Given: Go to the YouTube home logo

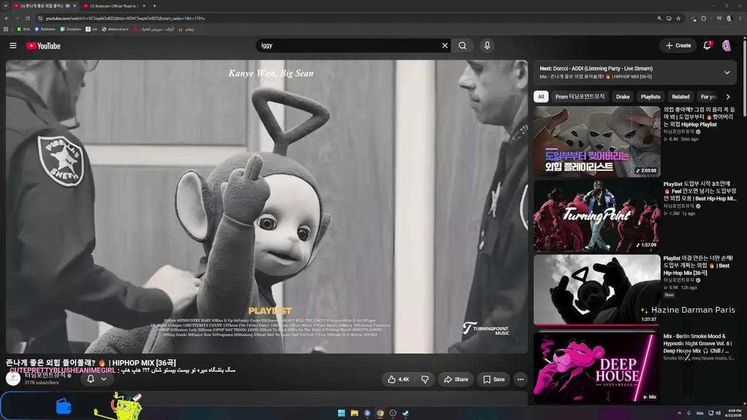Looking at the screenshot, I should pyautogui.click(x=43, y=45).
